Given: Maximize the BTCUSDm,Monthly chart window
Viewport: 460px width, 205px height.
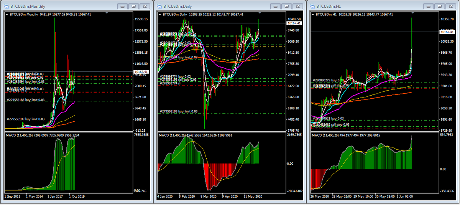Looking at the screenshot, I should click(134, 6).
